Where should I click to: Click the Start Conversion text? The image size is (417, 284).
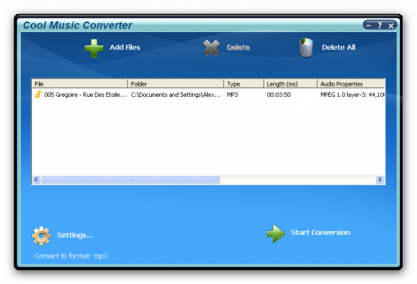point(320,233)
